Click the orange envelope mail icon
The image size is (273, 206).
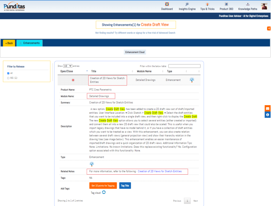[x=267, y=109]
